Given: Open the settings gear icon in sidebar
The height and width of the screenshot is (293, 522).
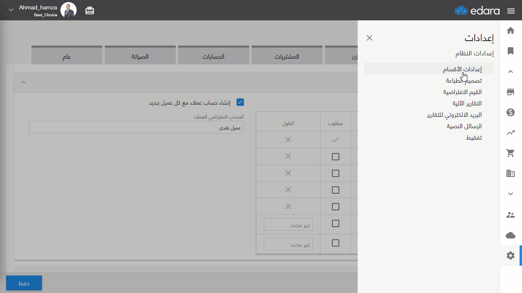Looking at the screenshot, I should [511, 256].
